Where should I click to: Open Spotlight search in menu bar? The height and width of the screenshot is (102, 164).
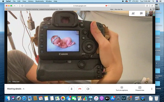[153, 1]
